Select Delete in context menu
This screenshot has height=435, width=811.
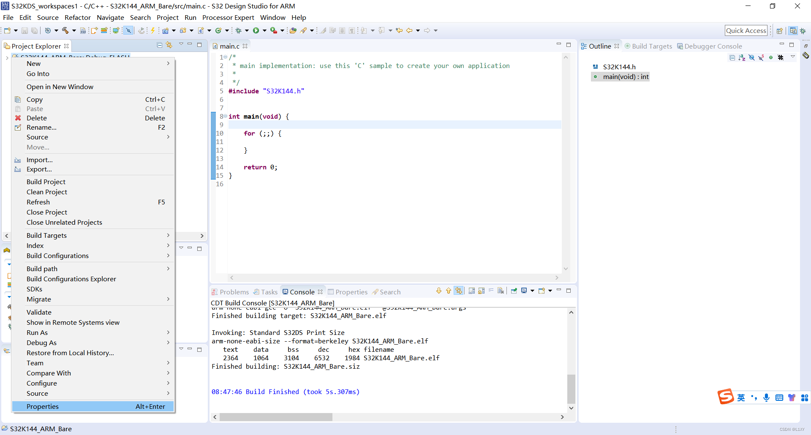tap(93, 118)
